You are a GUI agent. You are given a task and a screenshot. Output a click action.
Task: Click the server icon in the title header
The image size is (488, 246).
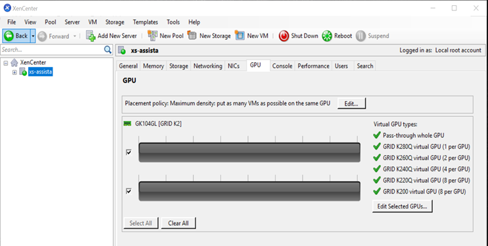[122, 50]
